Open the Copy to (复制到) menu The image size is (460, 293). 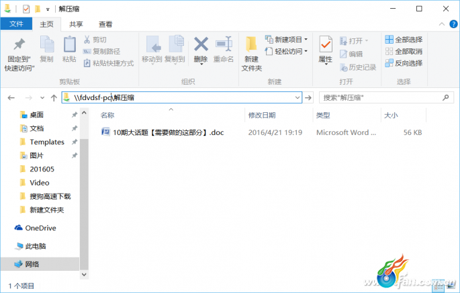[x=175, y=50]
